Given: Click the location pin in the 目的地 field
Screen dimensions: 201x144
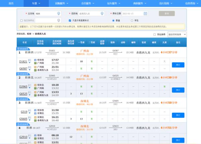Looking at the screenshot, I should tap(102, 13).
